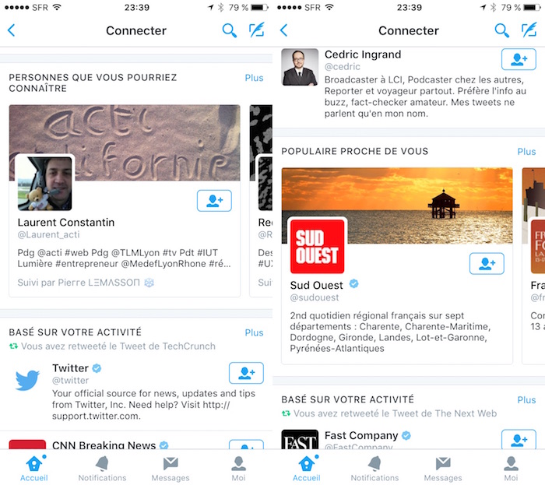Open Cedric Ingrand's profile picture
The height and width of the screenshot is (485, 545).
[x=300, y=67]
